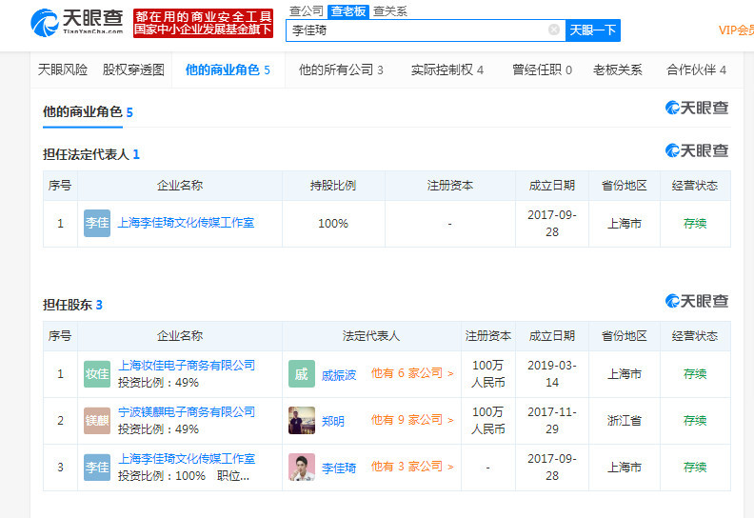Click the 担任股东 3 section heading
The height and width of the screenshot is (518, 754).
[72, 305]
